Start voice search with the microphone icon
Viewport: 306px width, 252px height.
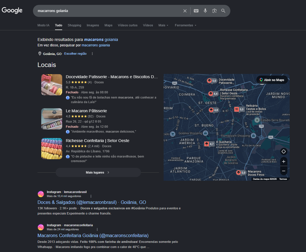205,11
